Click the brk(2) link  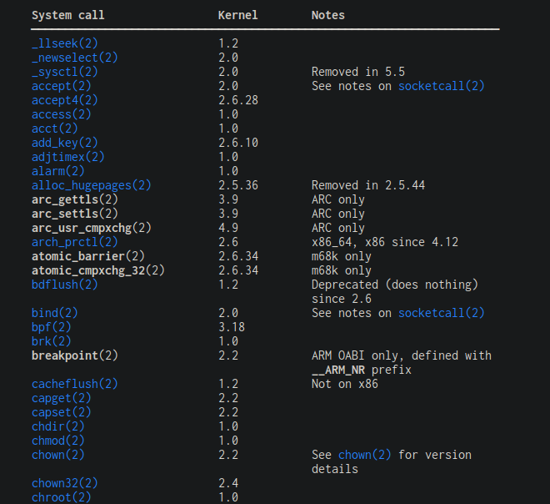(52, 341)
